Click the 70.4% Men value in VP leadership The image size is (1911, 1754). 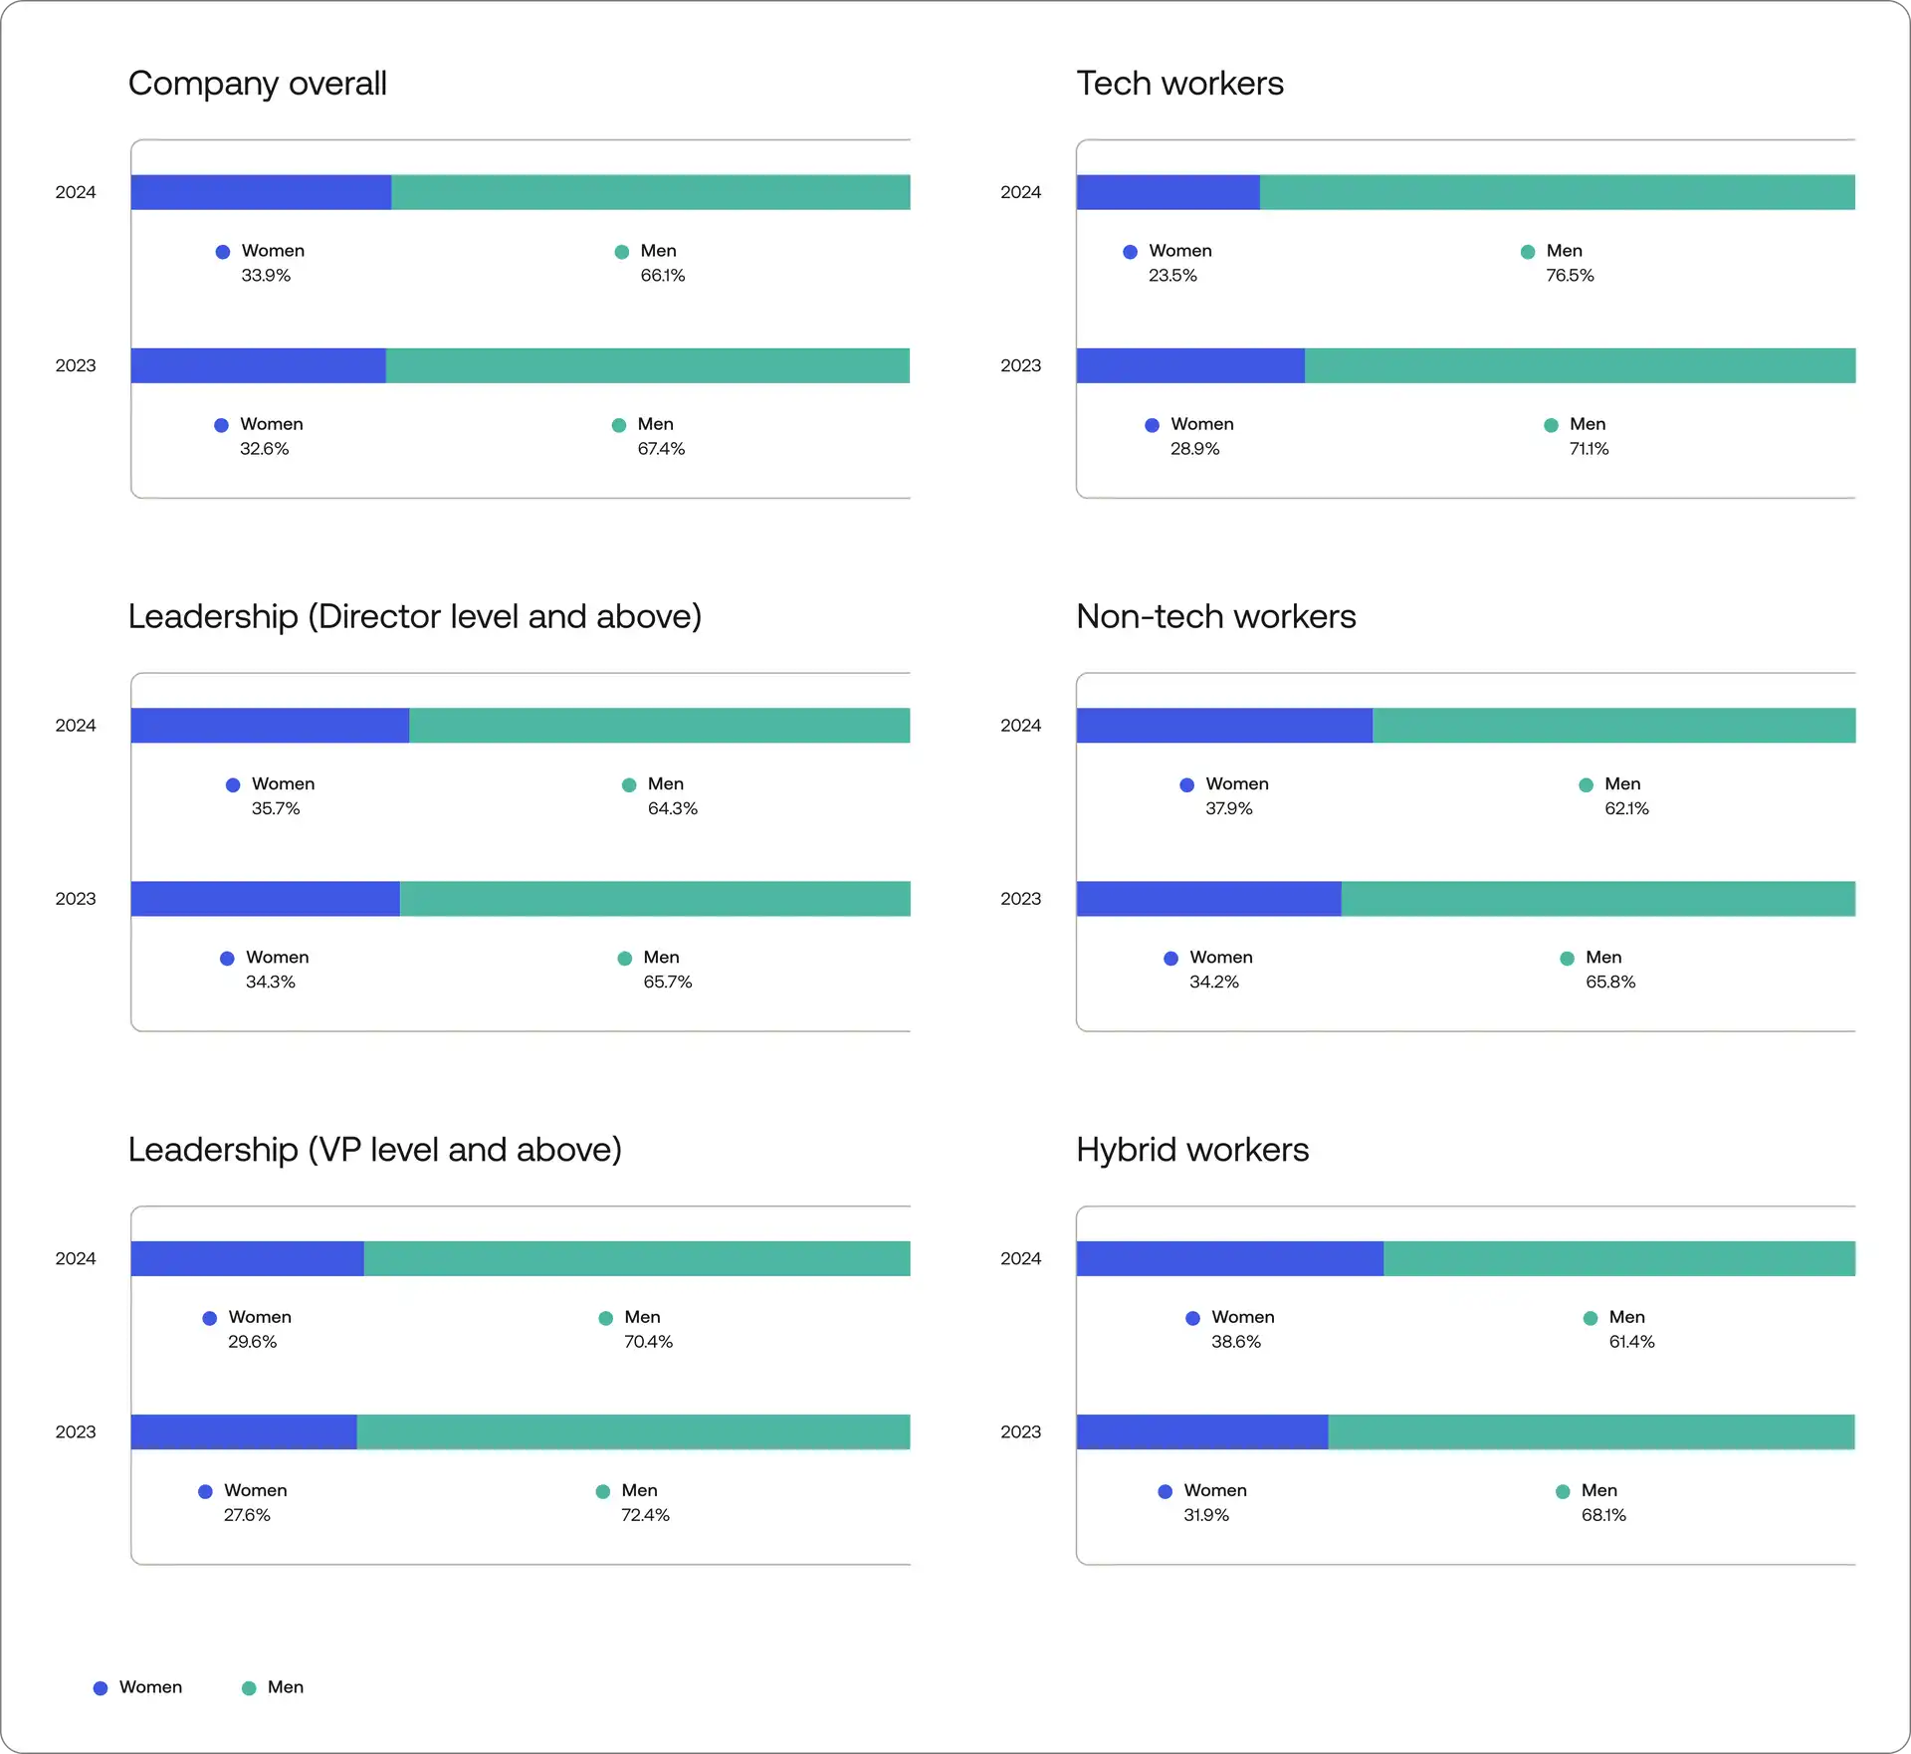pyautogui.click(x=648, y=1342)
